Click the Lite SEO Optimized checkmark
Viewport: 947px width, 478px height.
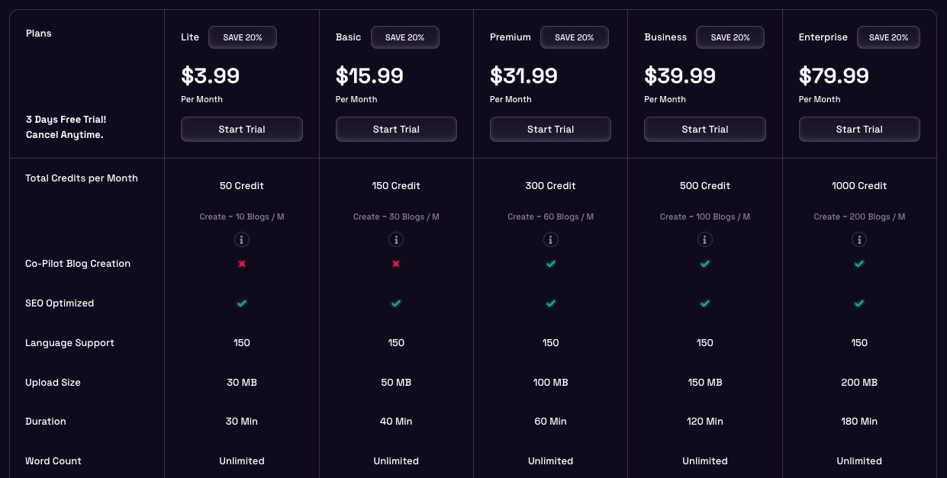(242, 303)
